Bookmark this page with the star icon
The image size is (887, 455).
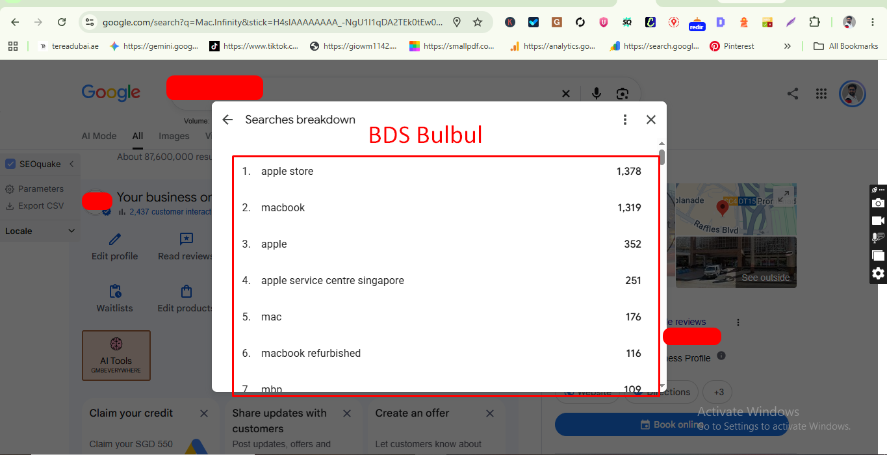[x=478, y=22]
